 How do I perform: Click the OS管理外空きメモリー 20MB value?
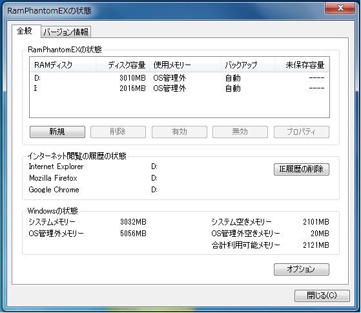(320, 234)
